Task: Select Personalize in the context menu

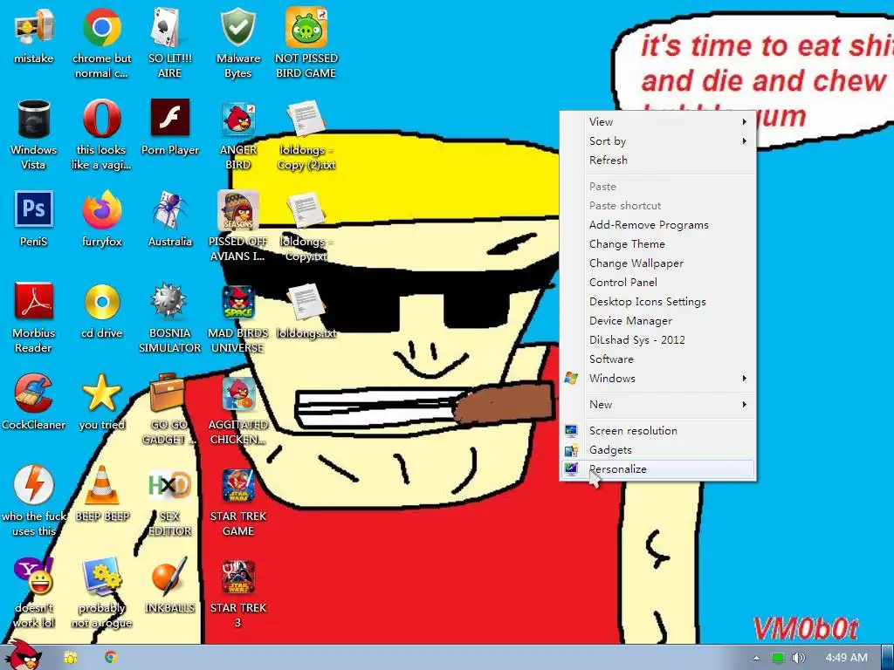Action: (x=658, y=469)
